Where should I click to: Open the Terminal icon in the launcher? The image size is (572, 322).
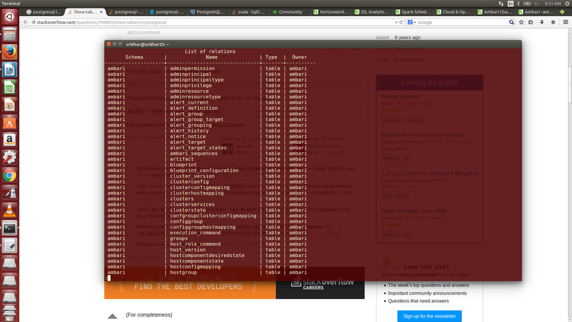click(x=10, y=228)
